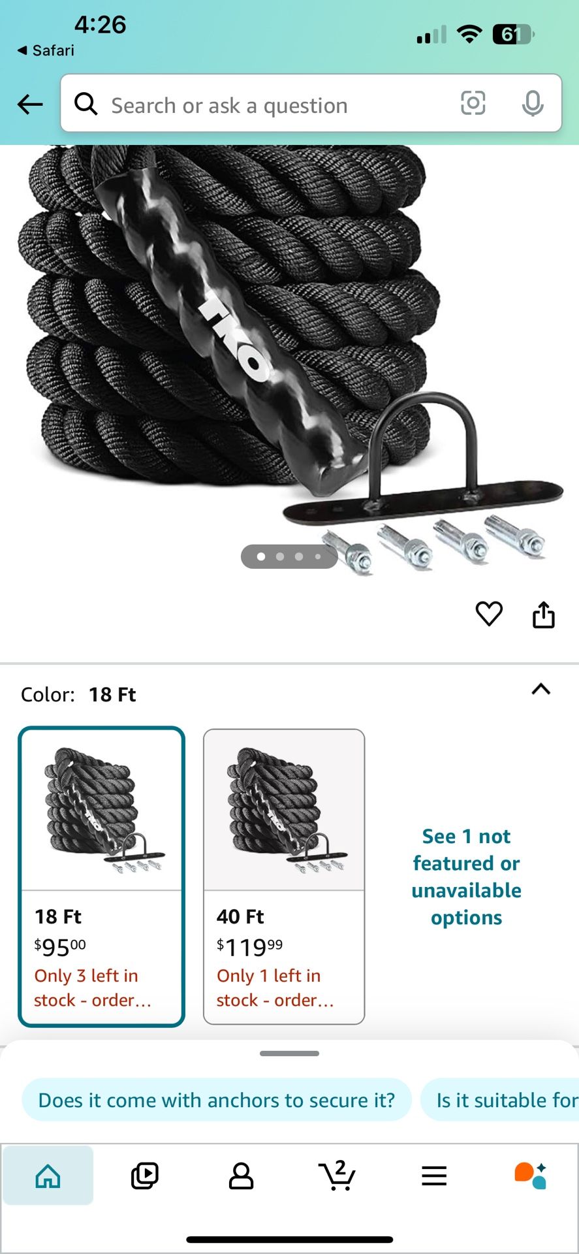This screenshot has height=1254, width=579.
Task: Select the 18 Ft option
Action: pyautogui.click(x=101, y=876)
